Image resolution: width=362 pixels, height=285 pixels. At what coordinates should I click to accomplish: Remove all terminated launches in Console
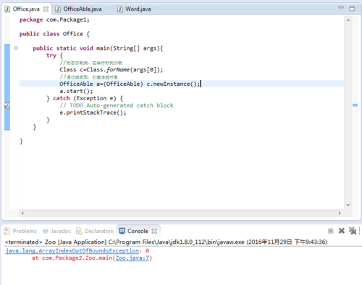coord(353,231)
